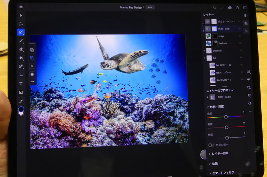Open the Place Image tool

(x=21, y=92)
